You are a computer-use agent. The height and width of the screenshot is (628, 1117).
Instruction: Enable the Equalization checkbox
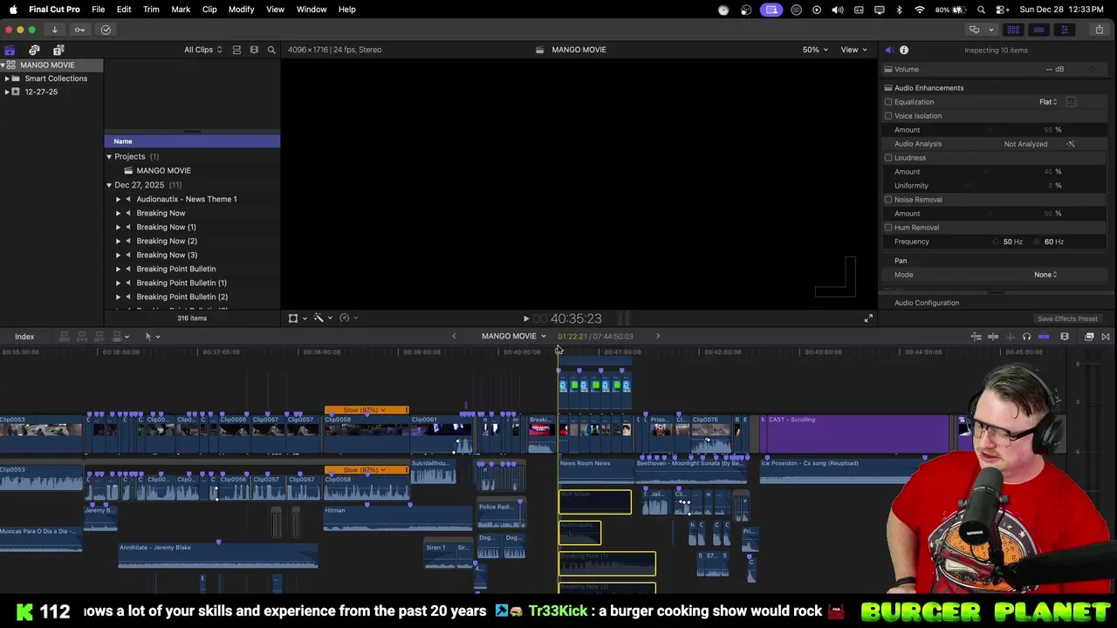pyautogui.click(x=888, y=102)
